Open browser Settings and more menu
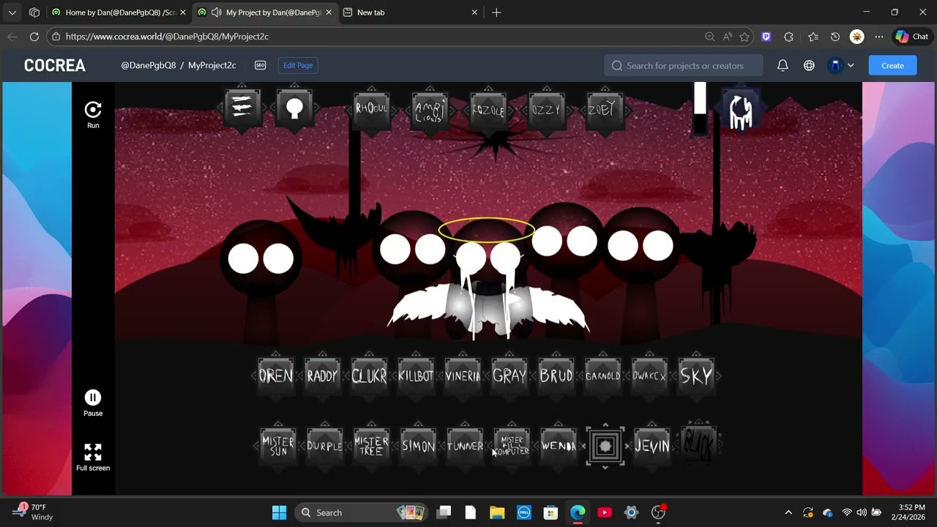The height and width of the screenshot is (527, 937). (x=879, y=37)
